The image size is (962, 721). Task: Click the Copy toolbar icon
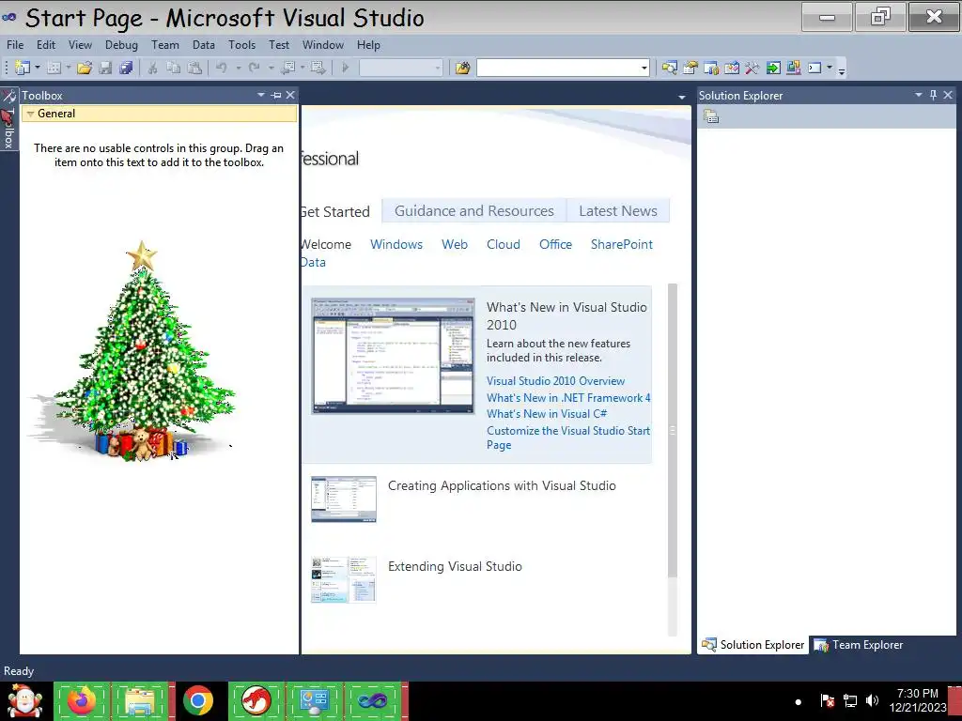point(174,68)
